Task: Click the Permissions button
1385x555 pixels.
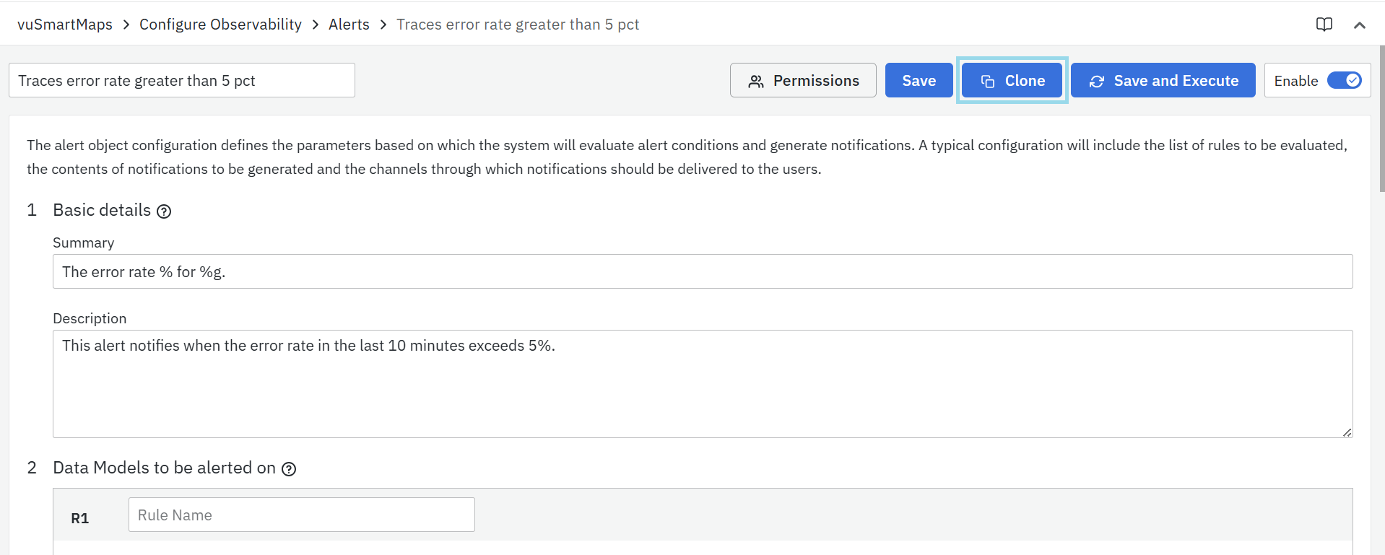Action: 803,80
